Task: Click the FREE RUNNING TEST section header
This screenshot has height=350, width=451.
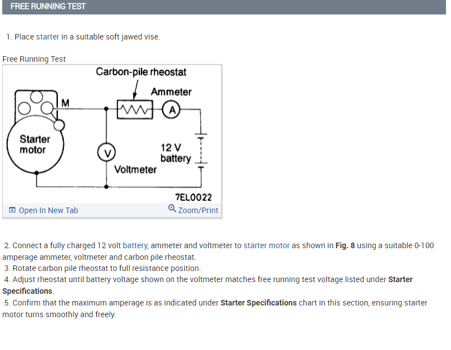Action: pos(48,6)
